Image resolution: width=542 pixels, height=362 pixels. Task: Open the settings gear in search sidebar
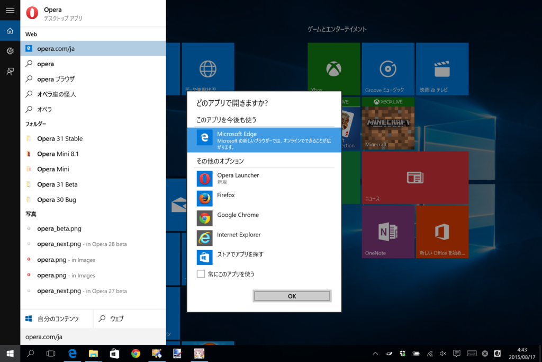point(10,51)
